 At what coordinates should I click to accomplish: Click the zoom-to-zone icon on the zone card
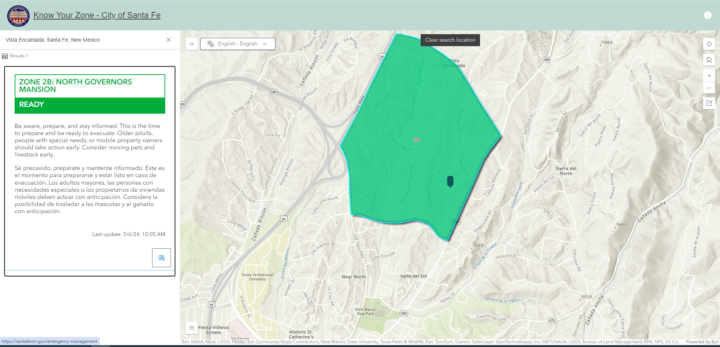[x=161, y=258]
